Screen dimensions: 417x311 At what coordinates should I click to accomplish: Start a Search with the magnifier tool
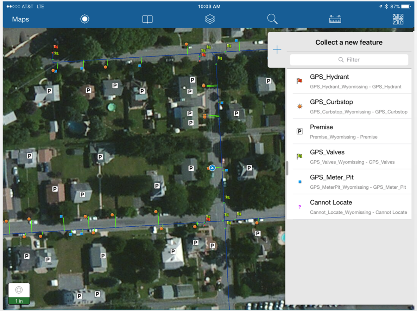click(272, 19)
